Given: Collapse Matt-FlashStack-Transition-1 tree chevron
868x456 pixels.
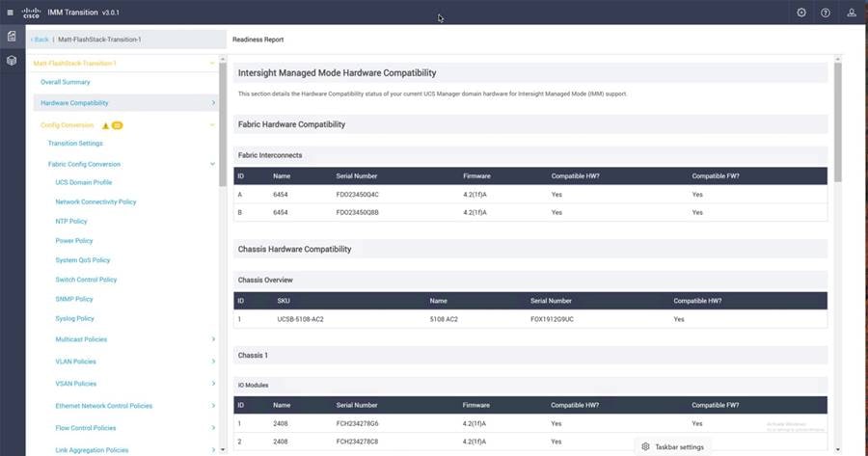Looking at the screenshot, I should (x=212, y=63).
